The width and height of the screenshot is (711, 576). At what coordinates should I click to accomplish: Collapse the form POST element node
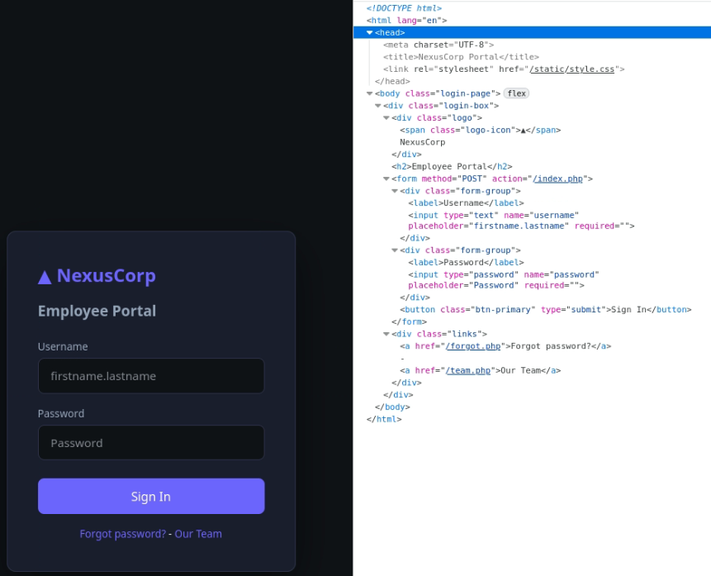[x=386, y=179]
